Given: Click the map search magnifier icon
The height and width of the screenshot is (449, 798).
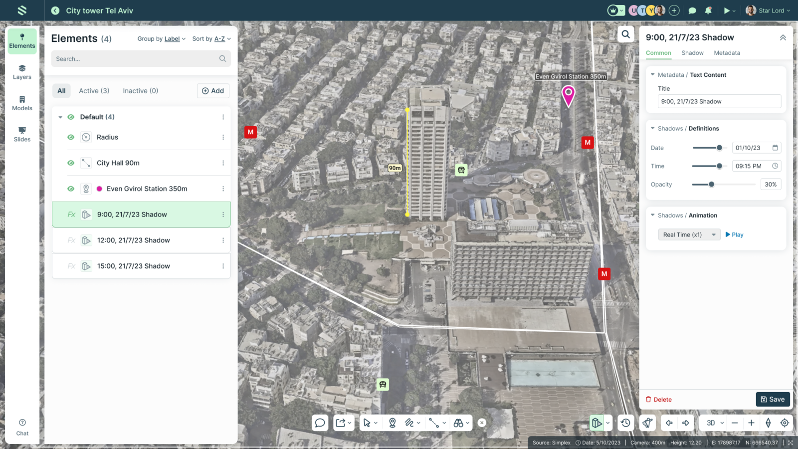Looking at the screenshot, I should click(x=625, y=34).
